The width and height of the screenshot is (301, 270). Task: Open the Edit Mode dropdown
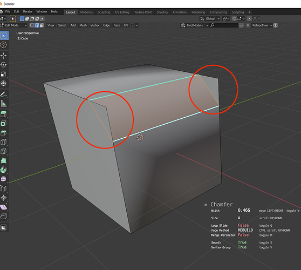(x=14, y=25)
